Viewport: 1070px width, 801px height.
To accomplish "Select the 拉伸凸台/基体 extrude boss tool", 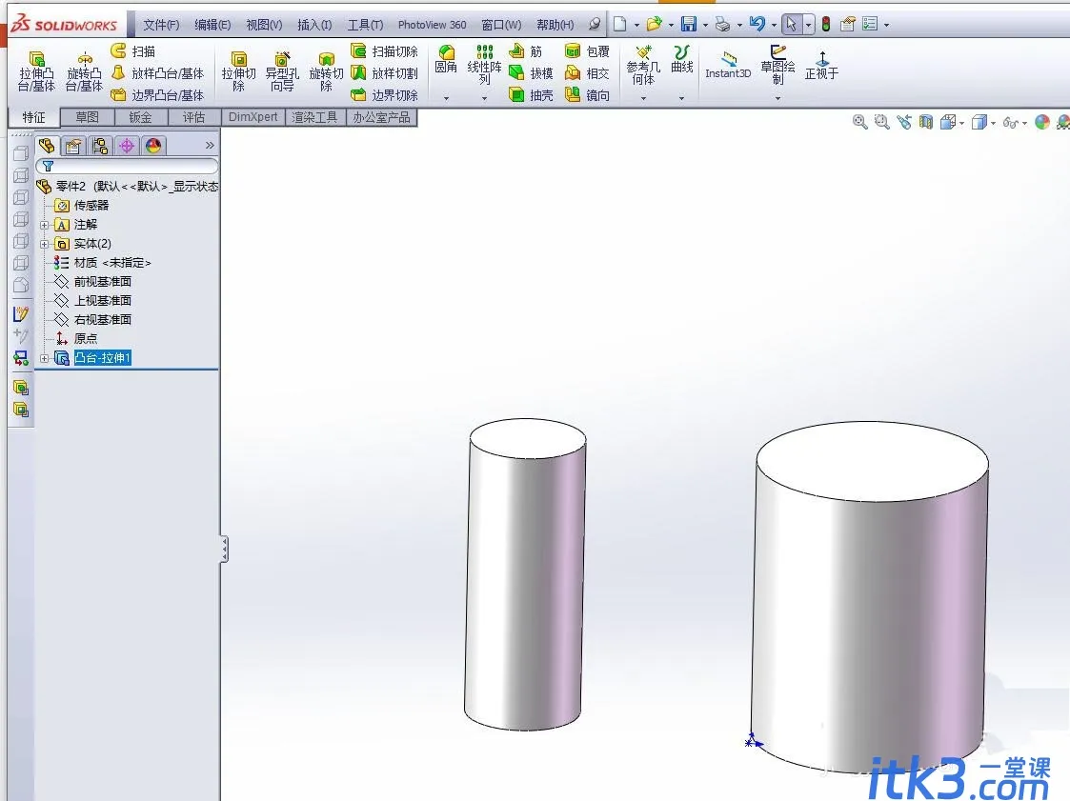I will click(x=36, y=71).
